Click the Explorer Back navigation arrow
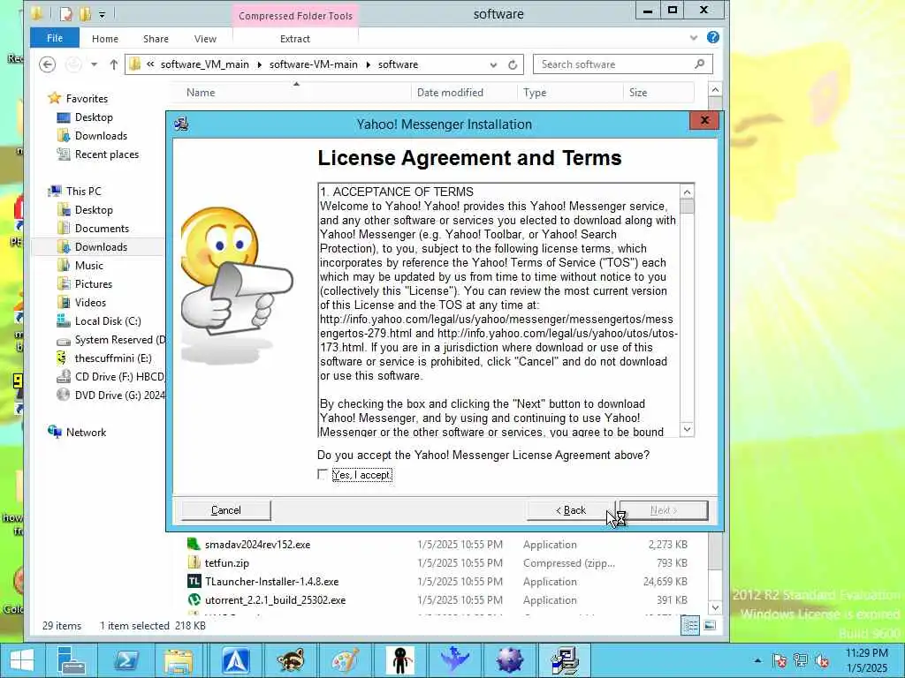The height and width of the screenshot is (678, 905). coord(48,64)
